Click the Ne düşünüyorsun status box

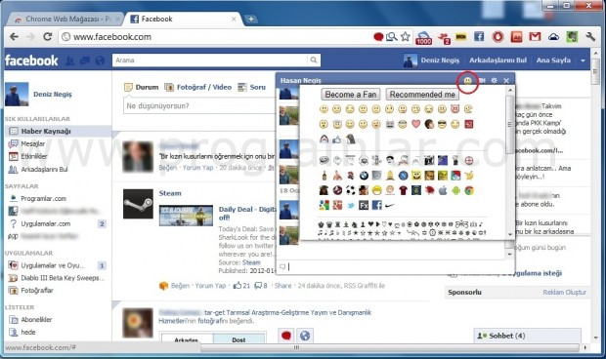tap(200, 106)
